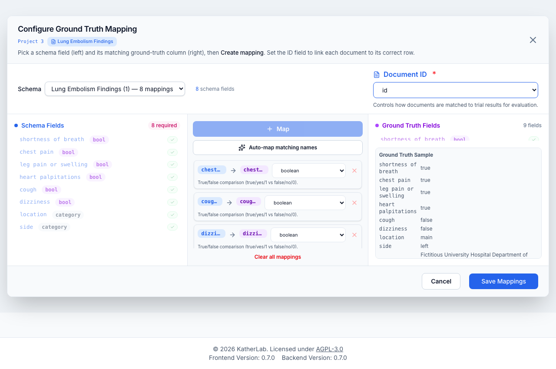Image resolution: width=556 pixels, height=369 pixels.
Task: Open the Schema selection dropdown
Action: click(x=115, y=89)
